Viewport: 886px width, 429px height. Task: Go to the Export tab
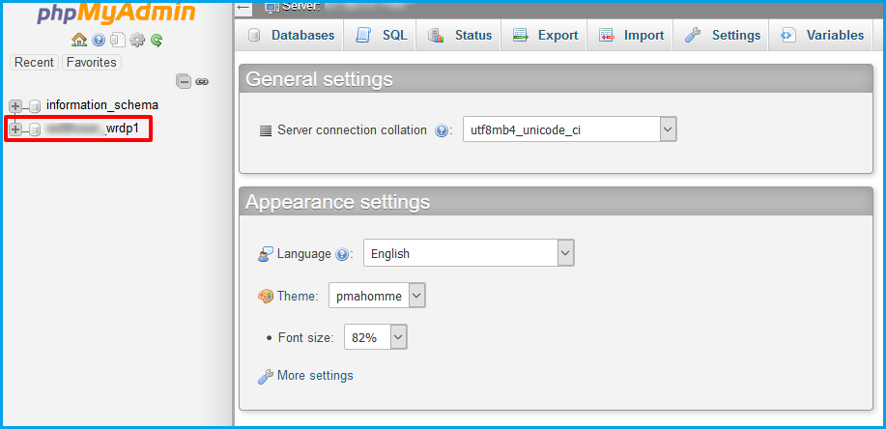coord(545,36)
